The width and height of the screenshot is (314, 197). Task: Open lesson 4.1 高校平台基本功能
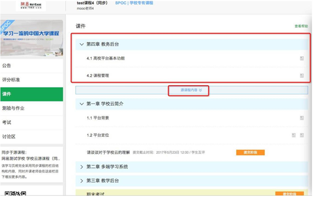(106, 58)
